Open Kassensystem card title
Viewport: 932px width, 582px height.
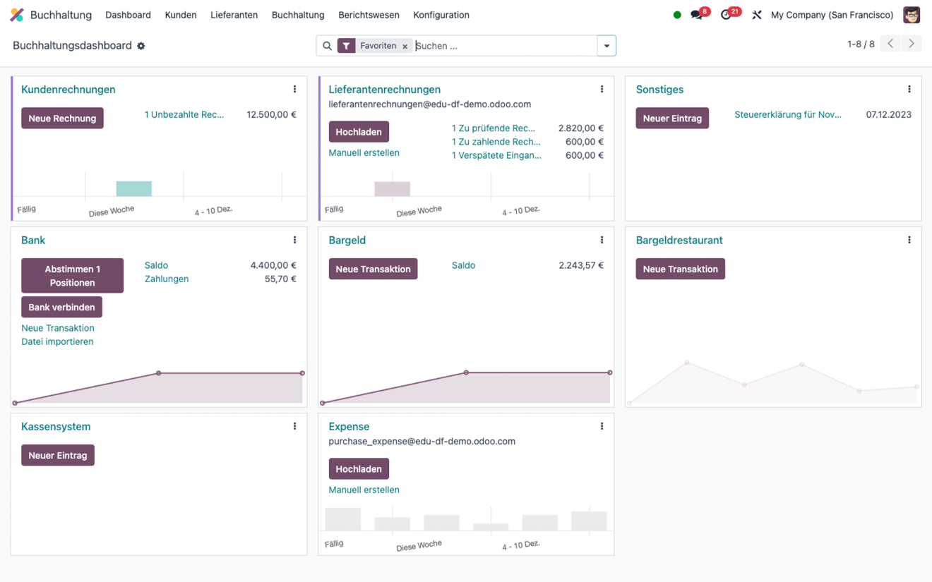[56, 427]
